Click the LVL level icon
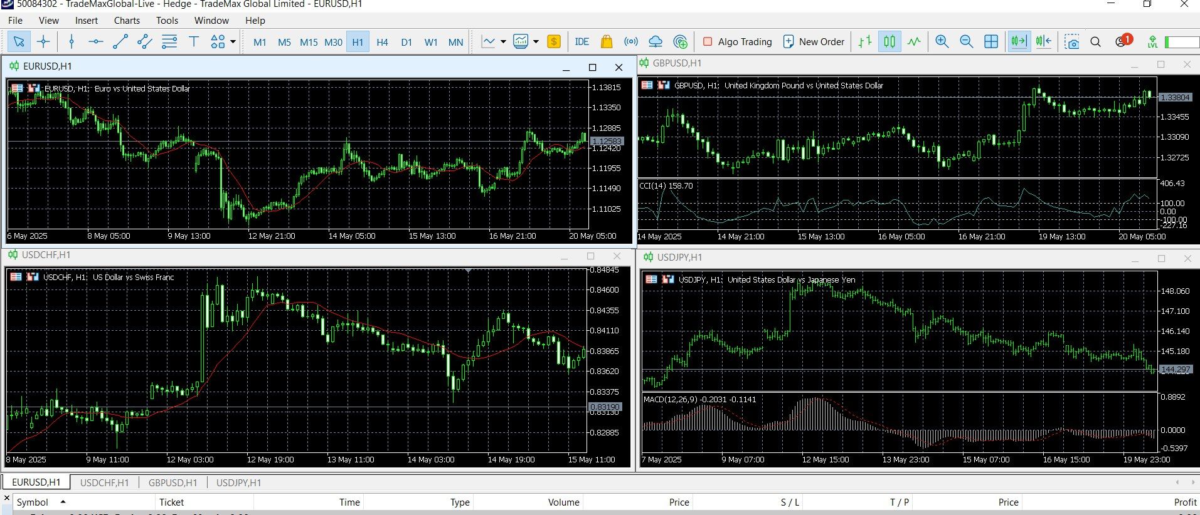 (x=1152, y=42)
